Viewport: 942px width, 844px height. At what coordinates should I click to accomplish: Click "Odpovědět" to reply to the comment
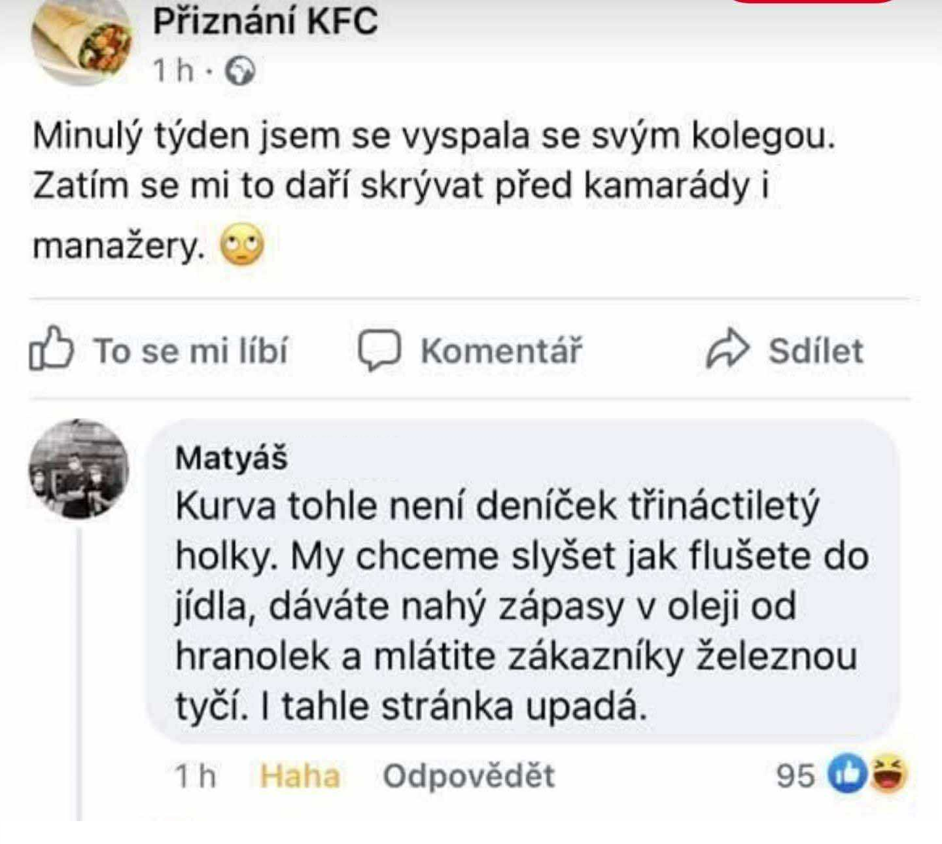tap(468, 776)
